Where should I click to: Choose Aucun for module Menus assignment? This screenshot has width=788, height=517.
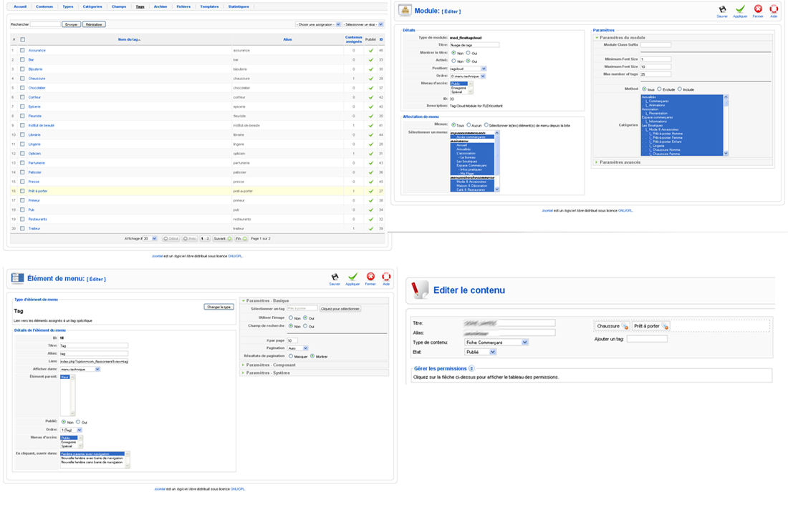[470, 124]
